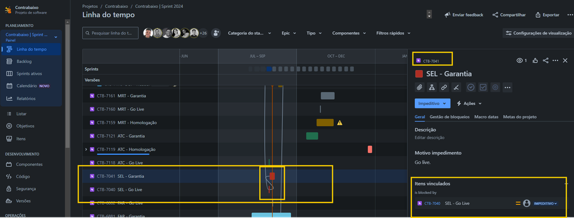Viewport: 574px width, 218px height.
Task: Click the round checkmark icon in issue toolbar
Action: [471, 87]
